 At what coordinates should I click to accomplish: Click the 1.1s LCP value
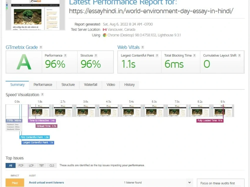pos(128,64)
